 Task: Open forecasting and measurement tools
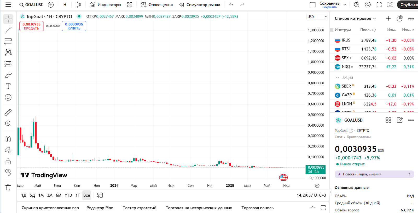pyautogui.click(x=8, y=64)
